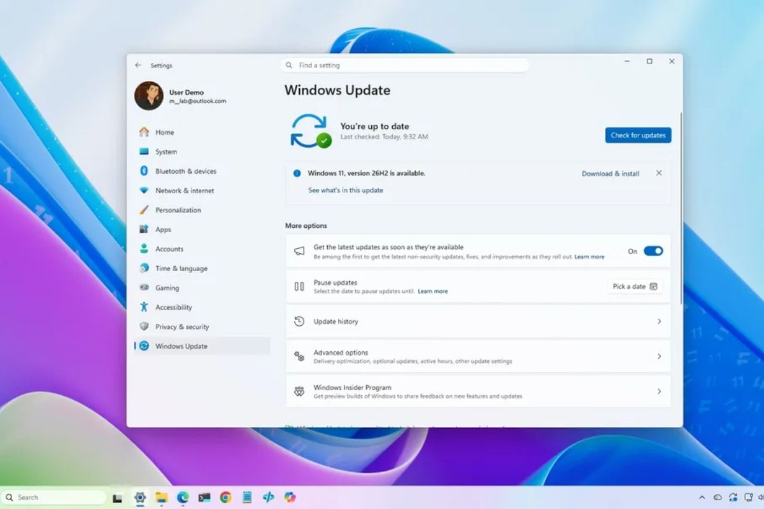This screenshot has height=509, width=764.
Task: Click the magnifier icon in Find a setting
Action: pyautogui.click(x=289, y=65)
